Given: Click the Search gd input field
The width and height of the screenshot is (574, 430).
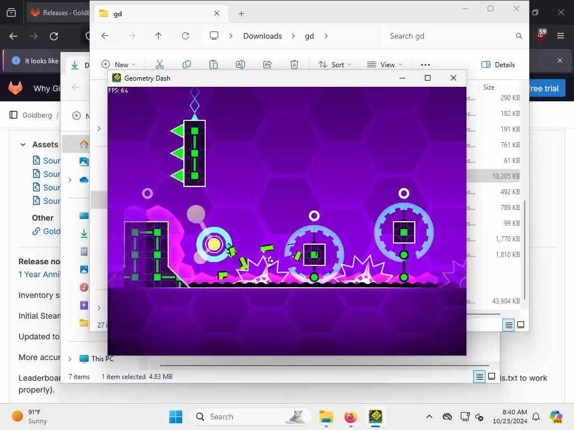Looking at the screenshot, I should coord(450,36).
